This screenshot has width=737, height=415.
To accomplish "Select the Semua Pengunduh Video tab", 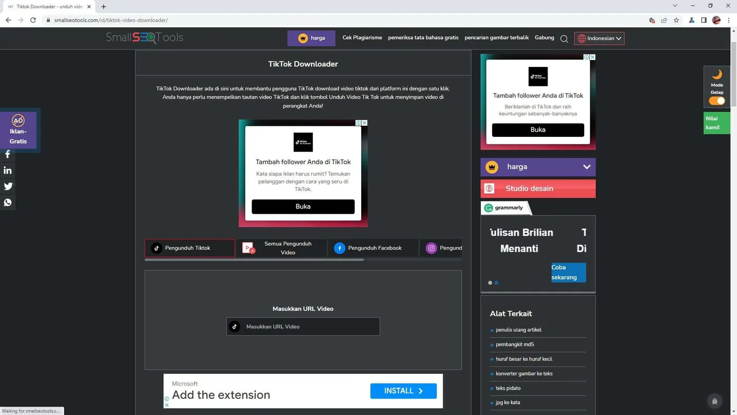I will pos(282,248).
